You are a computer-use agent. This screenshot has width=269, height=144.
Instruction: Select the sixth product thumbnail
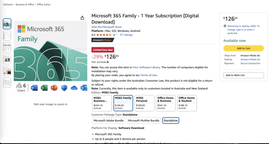coord(7,83)
